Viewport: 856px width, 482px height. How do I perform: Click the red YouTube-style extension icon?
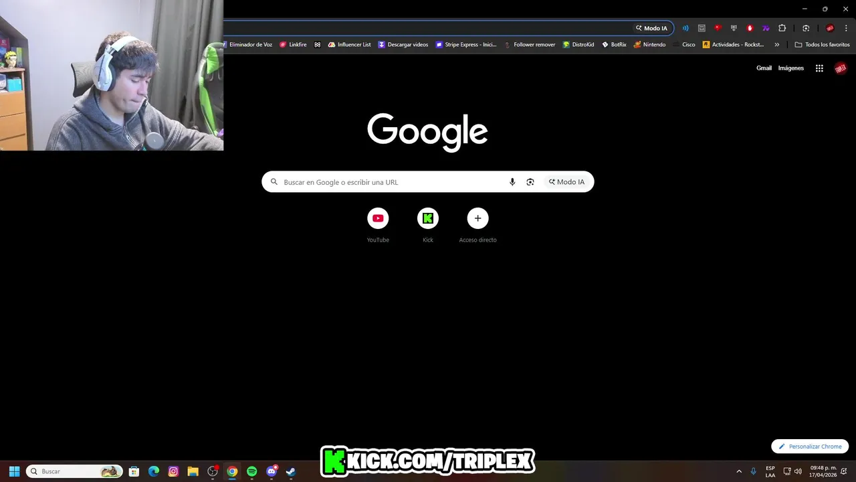click(718, 28)
